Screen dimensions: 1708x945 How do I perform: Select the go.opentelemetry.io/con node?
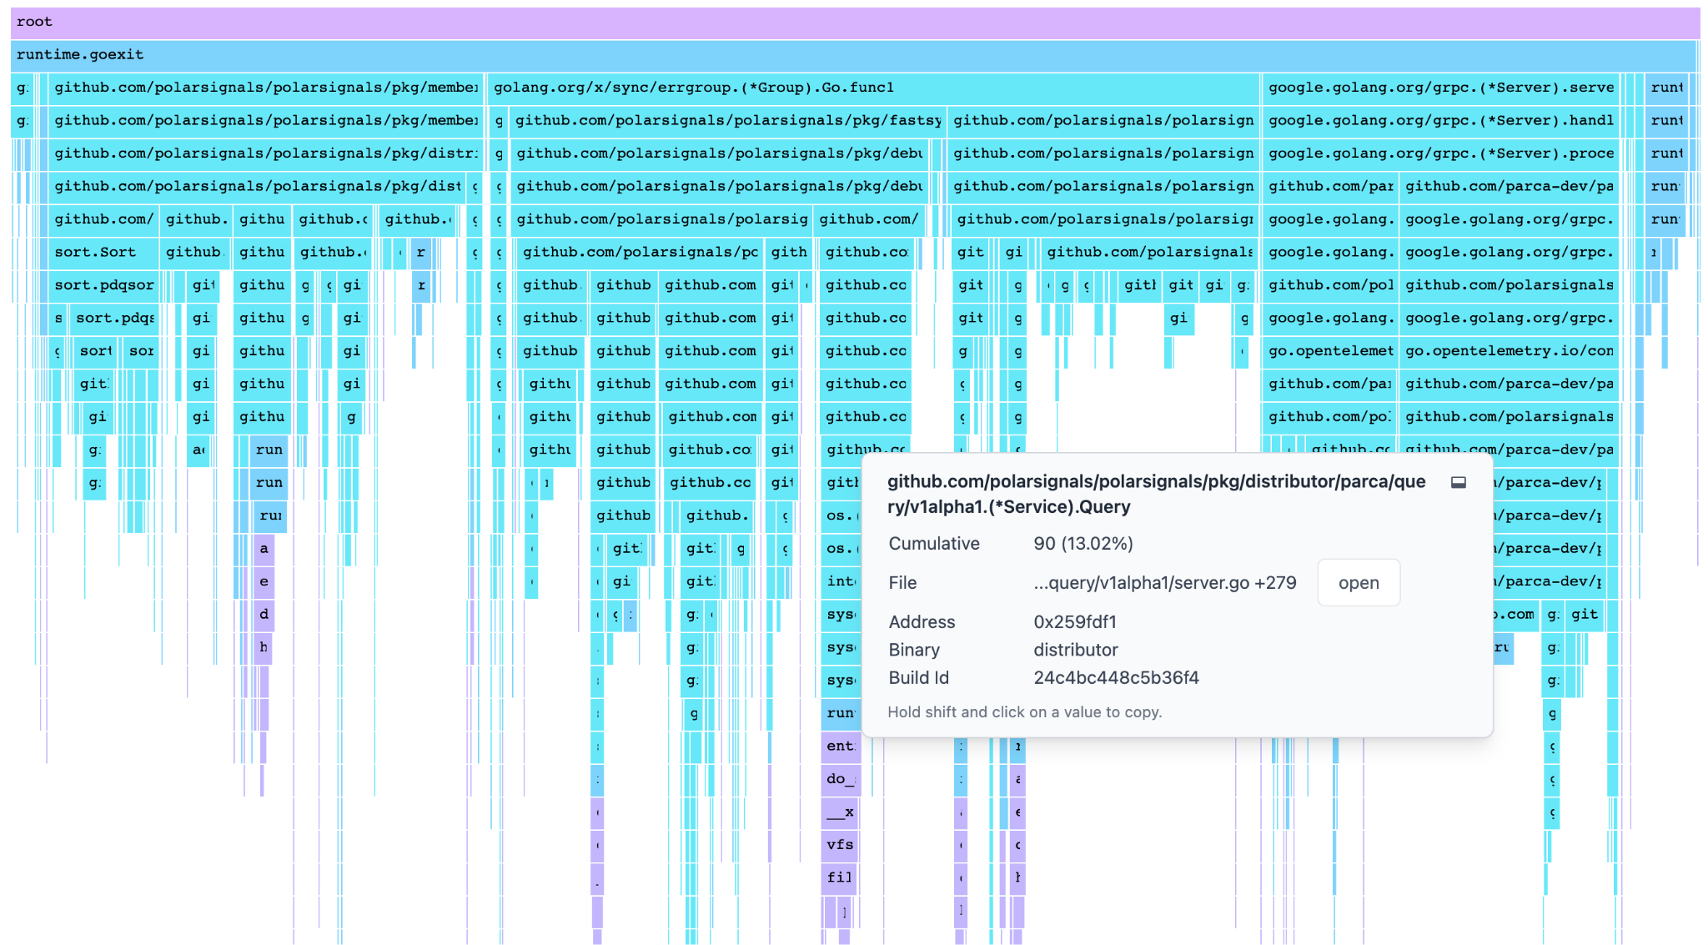[x=1509, y=351]
